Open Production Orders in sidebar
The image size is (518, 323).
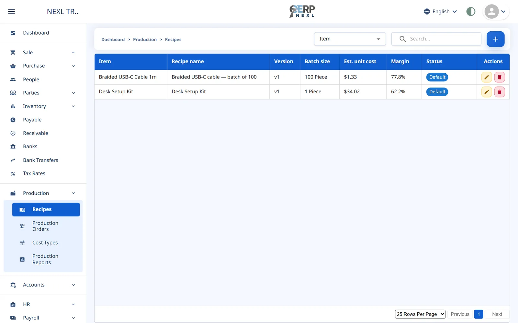[46, 226]
